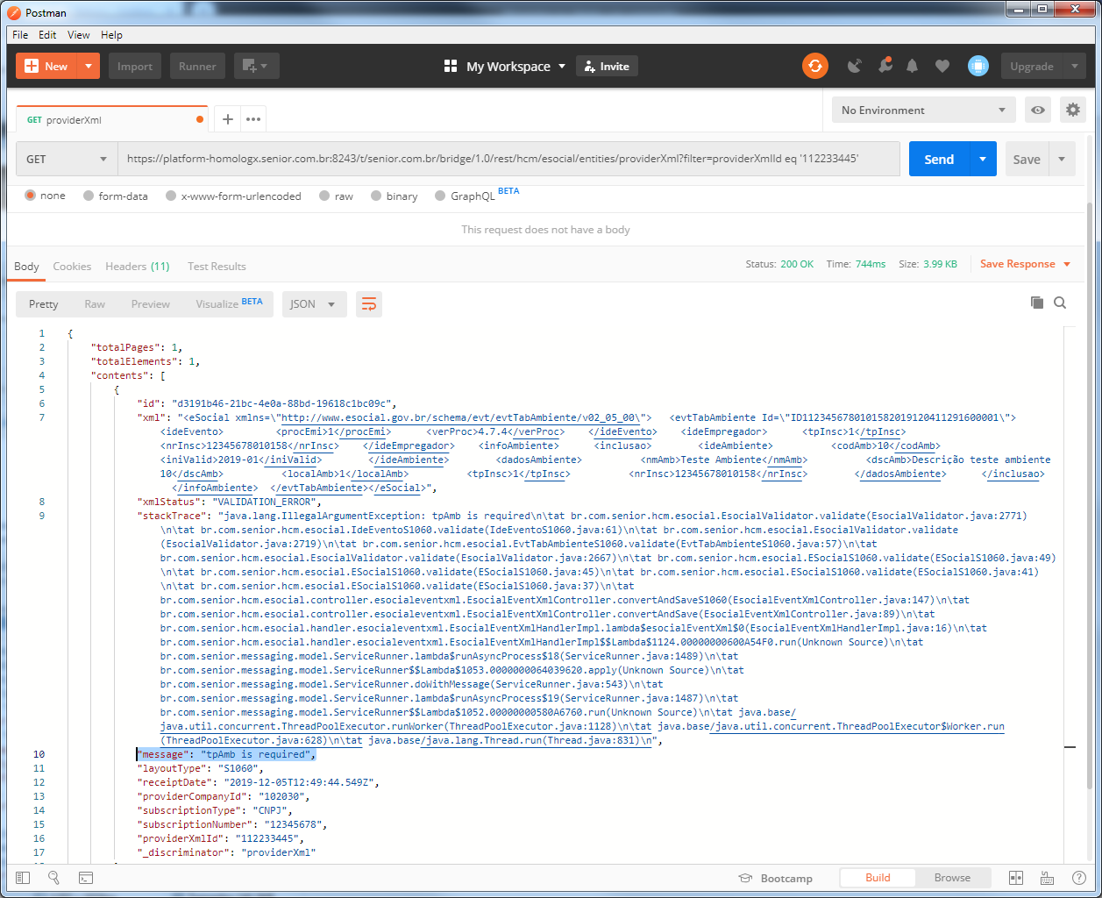Open help question mark icon
This screenshot has width=1102, height=898.
tap(1079, 878)
